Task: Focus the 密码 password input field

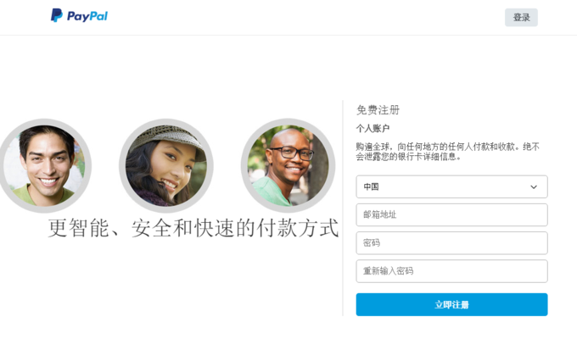Action: (451, 243)
